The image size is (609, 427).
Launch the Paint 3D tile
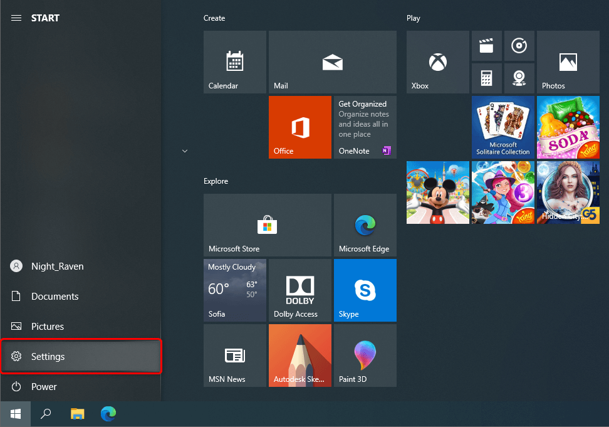click(365, 356)
